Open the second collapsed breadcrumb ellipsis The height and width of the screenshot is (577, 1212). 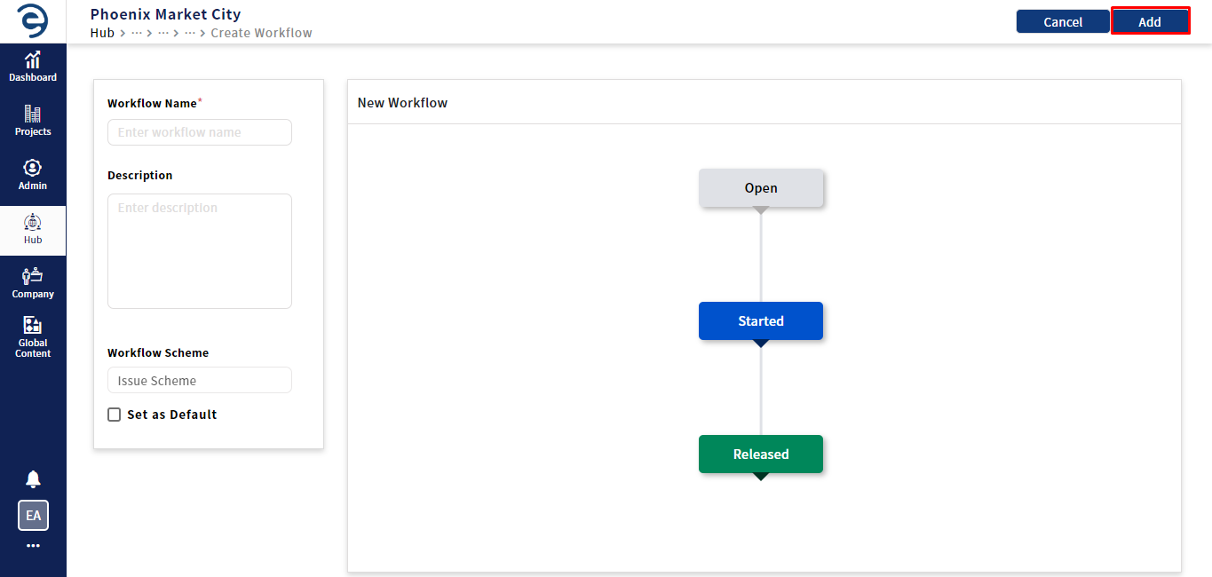(x=163, y=33)
